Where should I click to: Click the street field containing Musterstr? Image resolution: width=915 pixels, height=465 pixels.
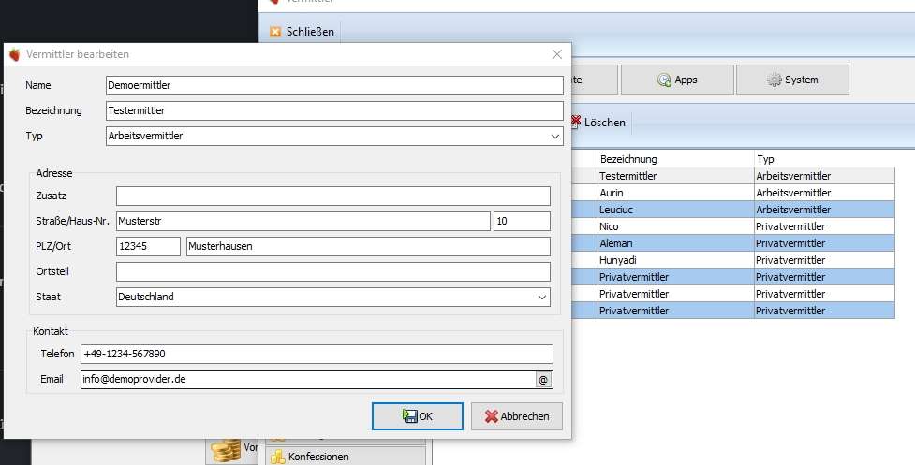point(303,221)
